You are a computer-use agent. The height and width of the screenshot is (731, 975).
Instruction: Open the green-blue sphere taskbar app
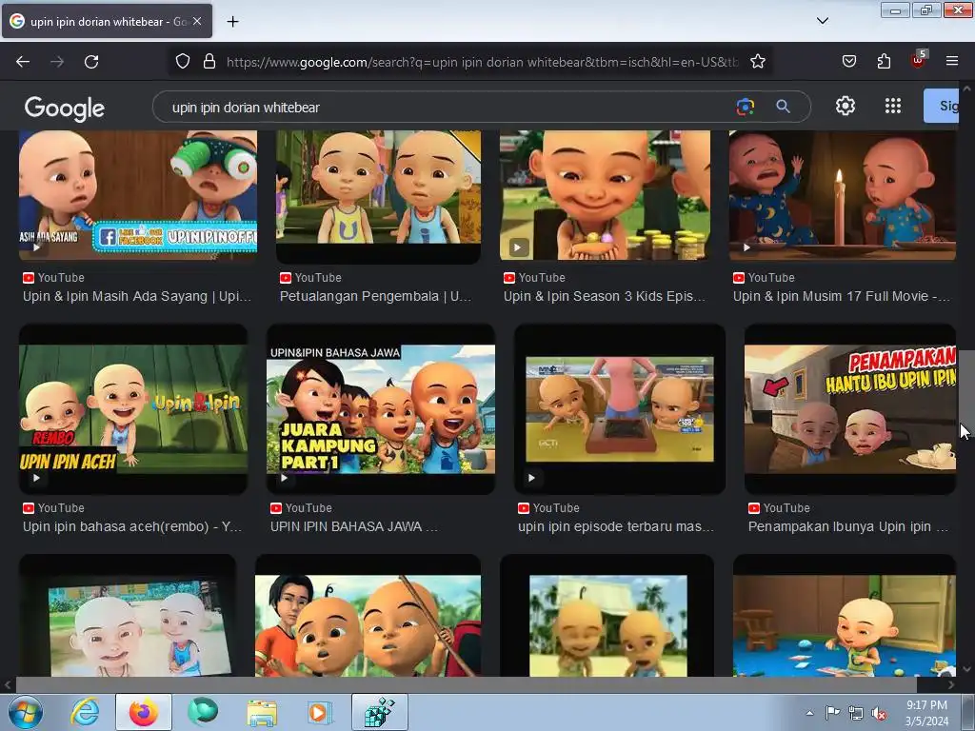click(x=203, y=712)
